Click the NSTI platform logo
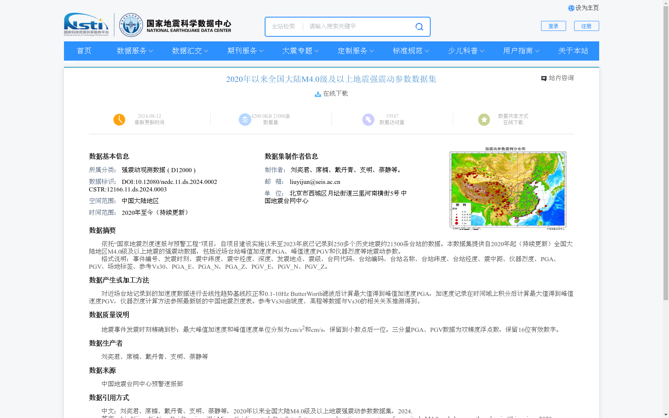This screenshot has height=418, width=669. pos(86,24)
